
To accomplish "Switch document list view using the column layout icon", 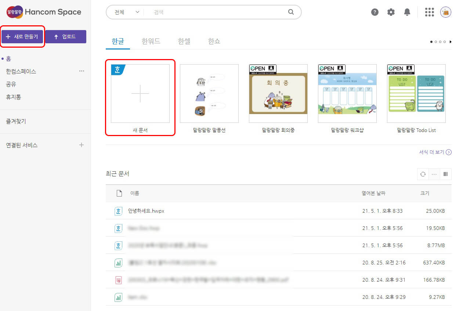I will pyautogui.click(x=445, y=174).
